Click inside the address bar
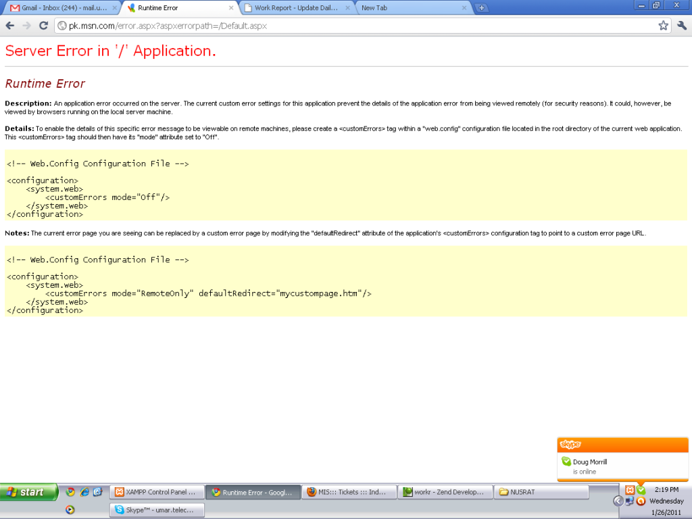692x519 pixels. 270,26
